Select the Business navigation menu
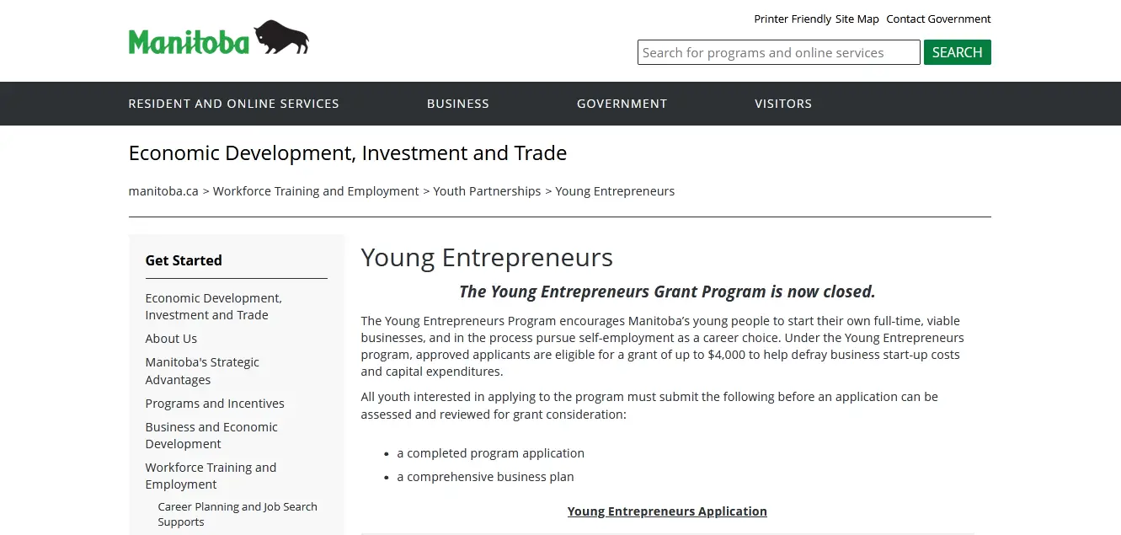 tap(457, 104)
